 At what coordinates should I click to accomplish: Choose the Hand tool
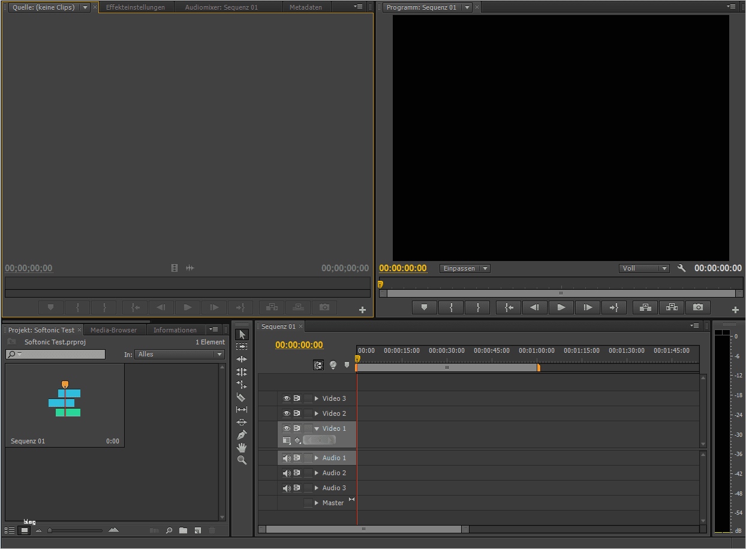(242, 447)
